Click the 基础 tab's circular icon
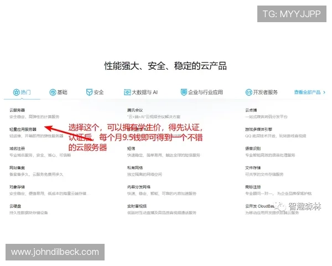The image size is (332, 266). pos(53,93)
